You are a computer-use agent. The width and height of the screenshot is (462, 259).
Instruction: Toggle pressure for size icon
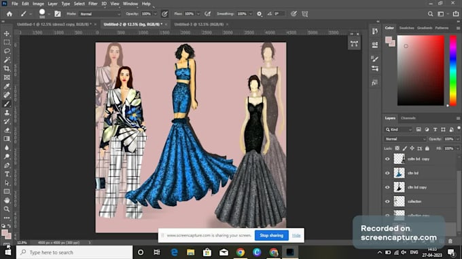coord(294,14)
